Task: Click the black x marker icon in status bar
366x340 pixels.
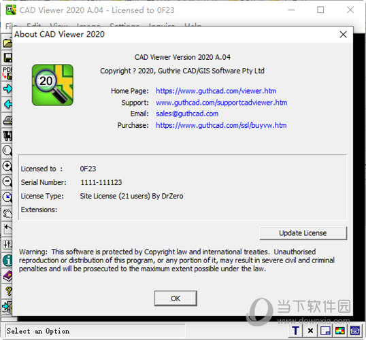Action: click(x=310, y=331)
